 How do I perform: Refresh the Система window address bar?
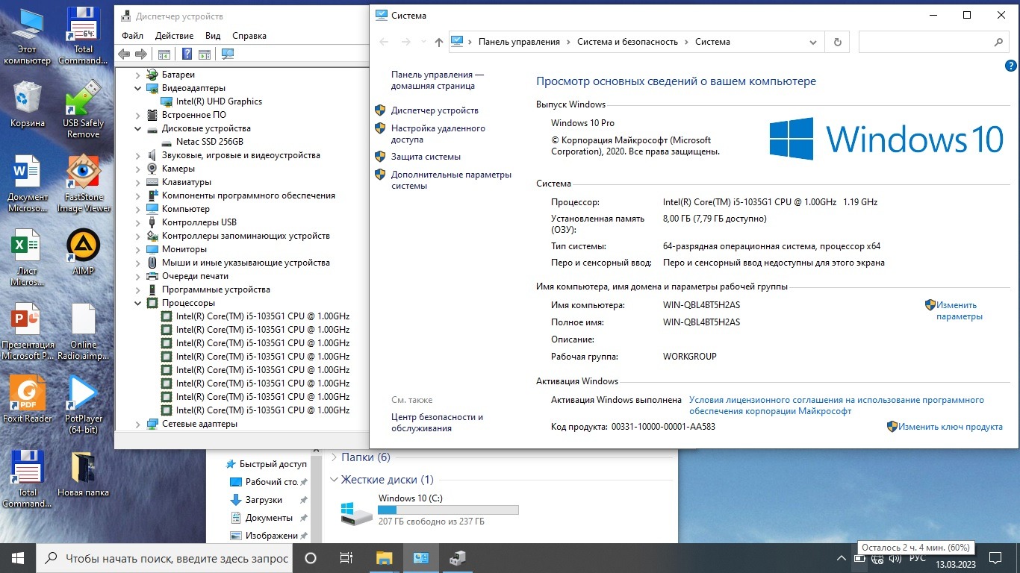838,42
